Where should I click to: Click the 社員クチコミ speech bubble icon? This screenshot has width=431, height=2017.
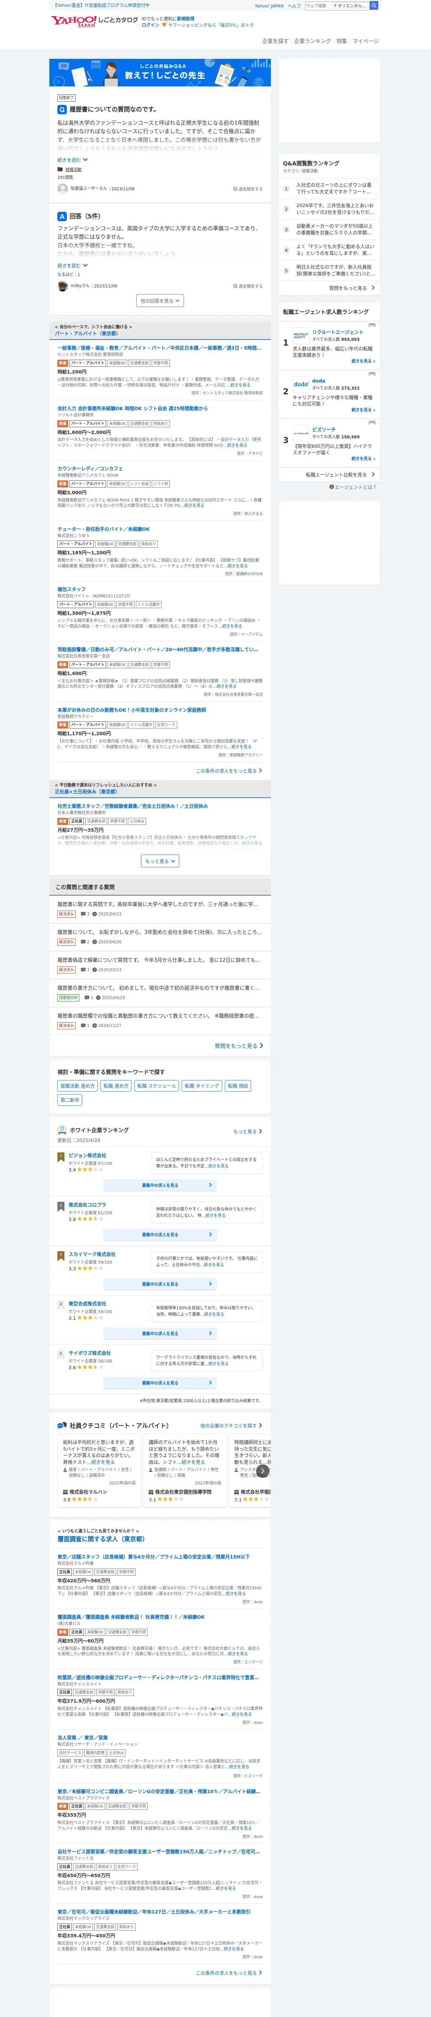[62, 1425]
